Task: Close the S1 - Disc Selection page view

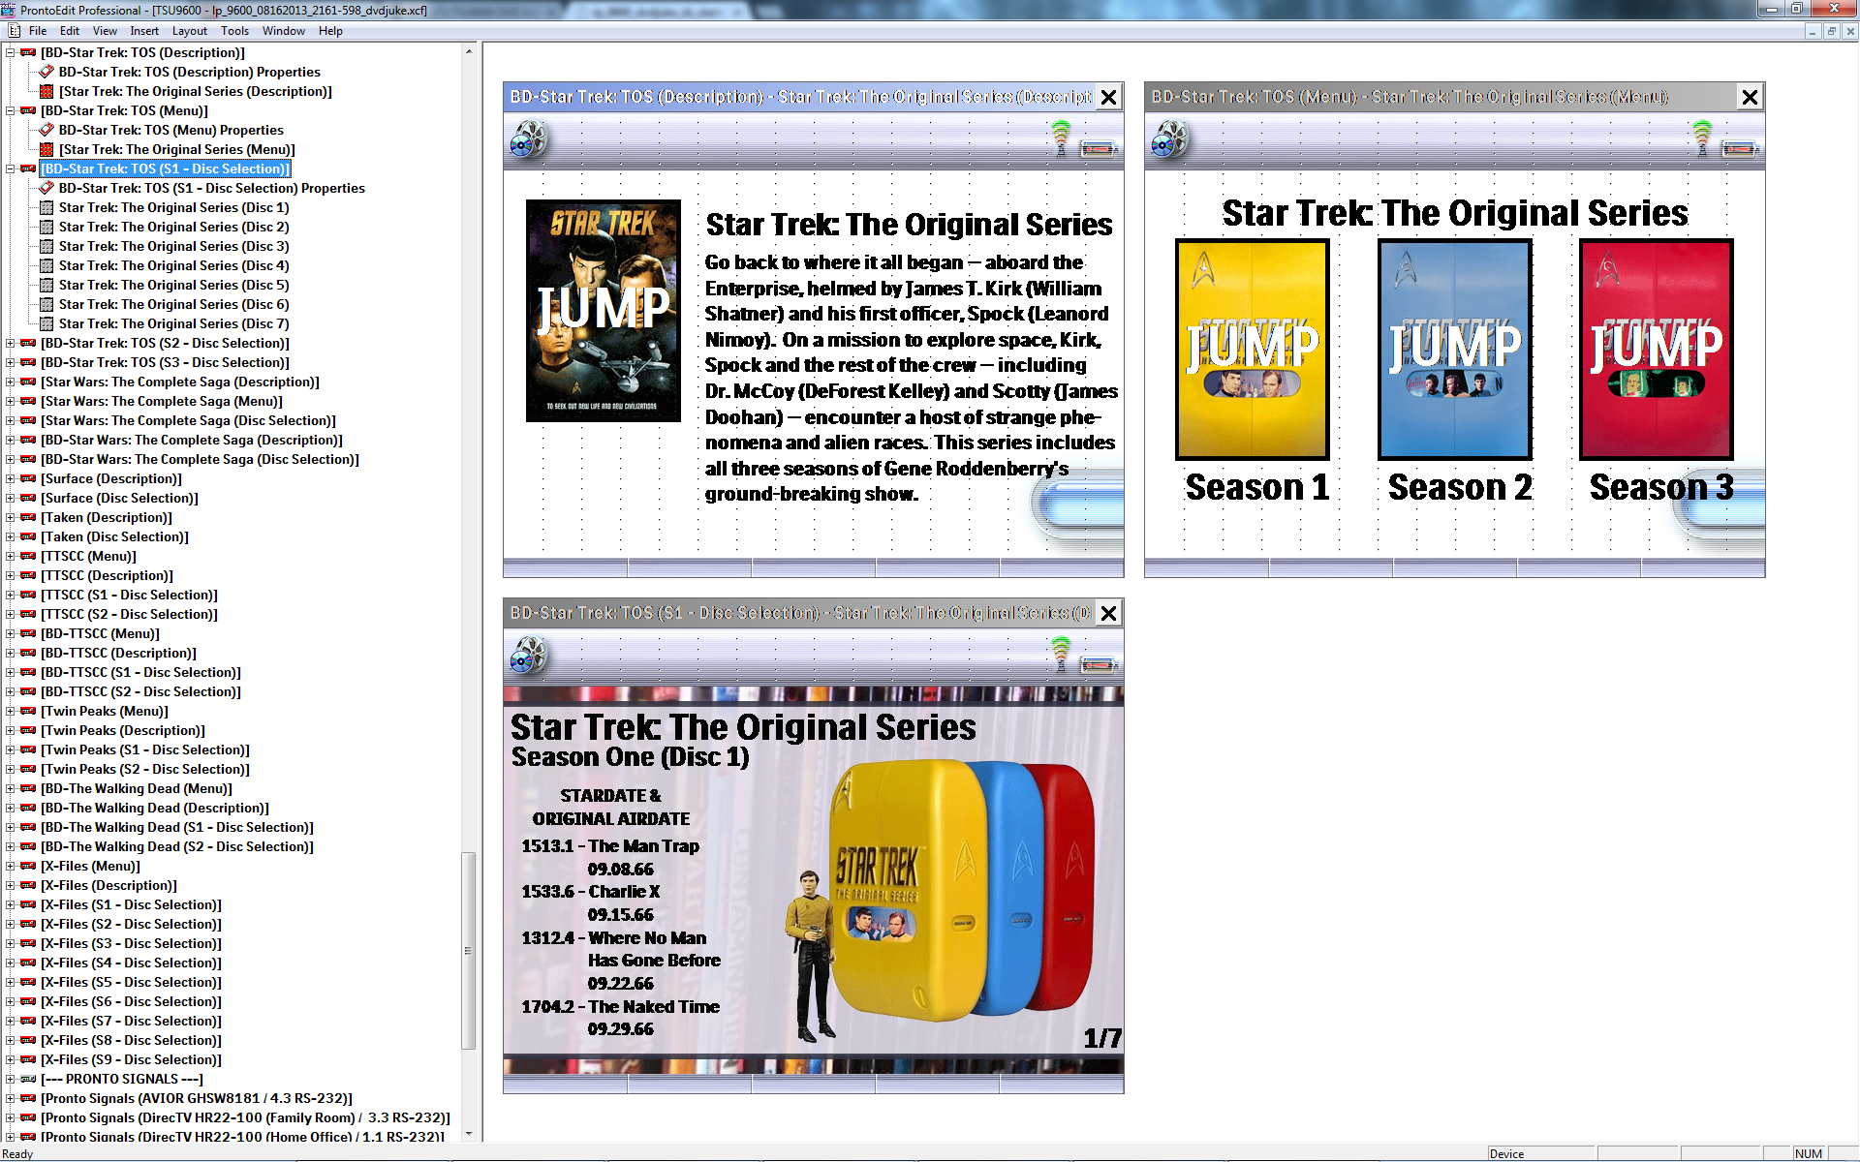Action: pos(1109,613)
